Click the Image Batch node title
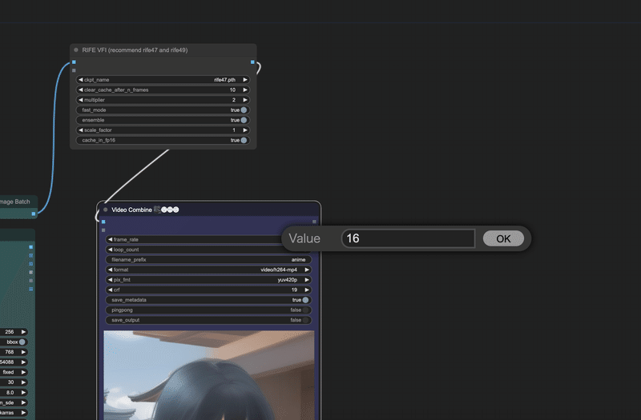This screenshot has width=641, height=420. [15, 202]
